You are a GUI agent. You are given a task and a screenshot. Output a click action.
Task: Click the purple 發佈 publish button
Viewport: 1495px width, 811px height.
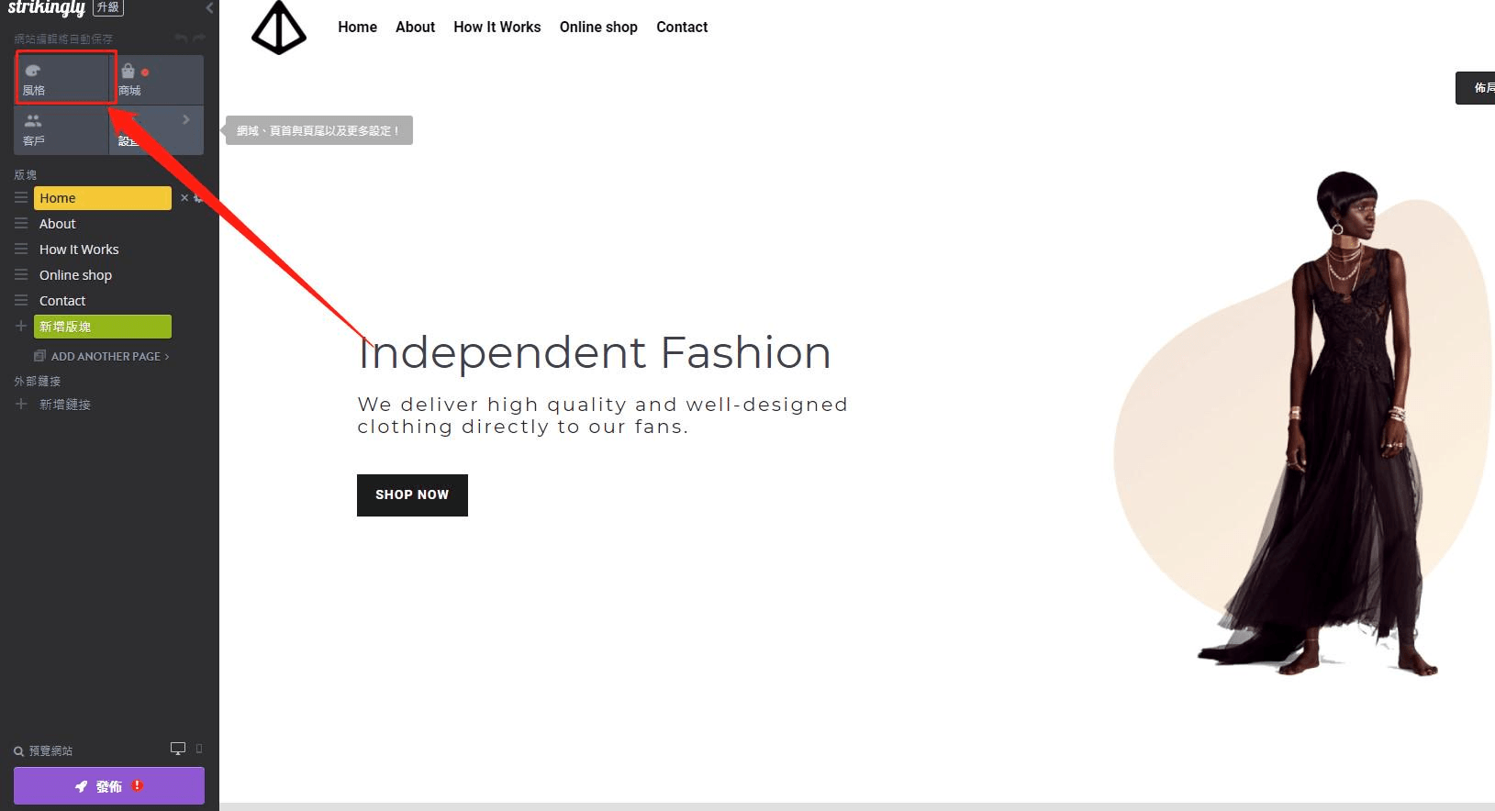click(x=108, y=786)
